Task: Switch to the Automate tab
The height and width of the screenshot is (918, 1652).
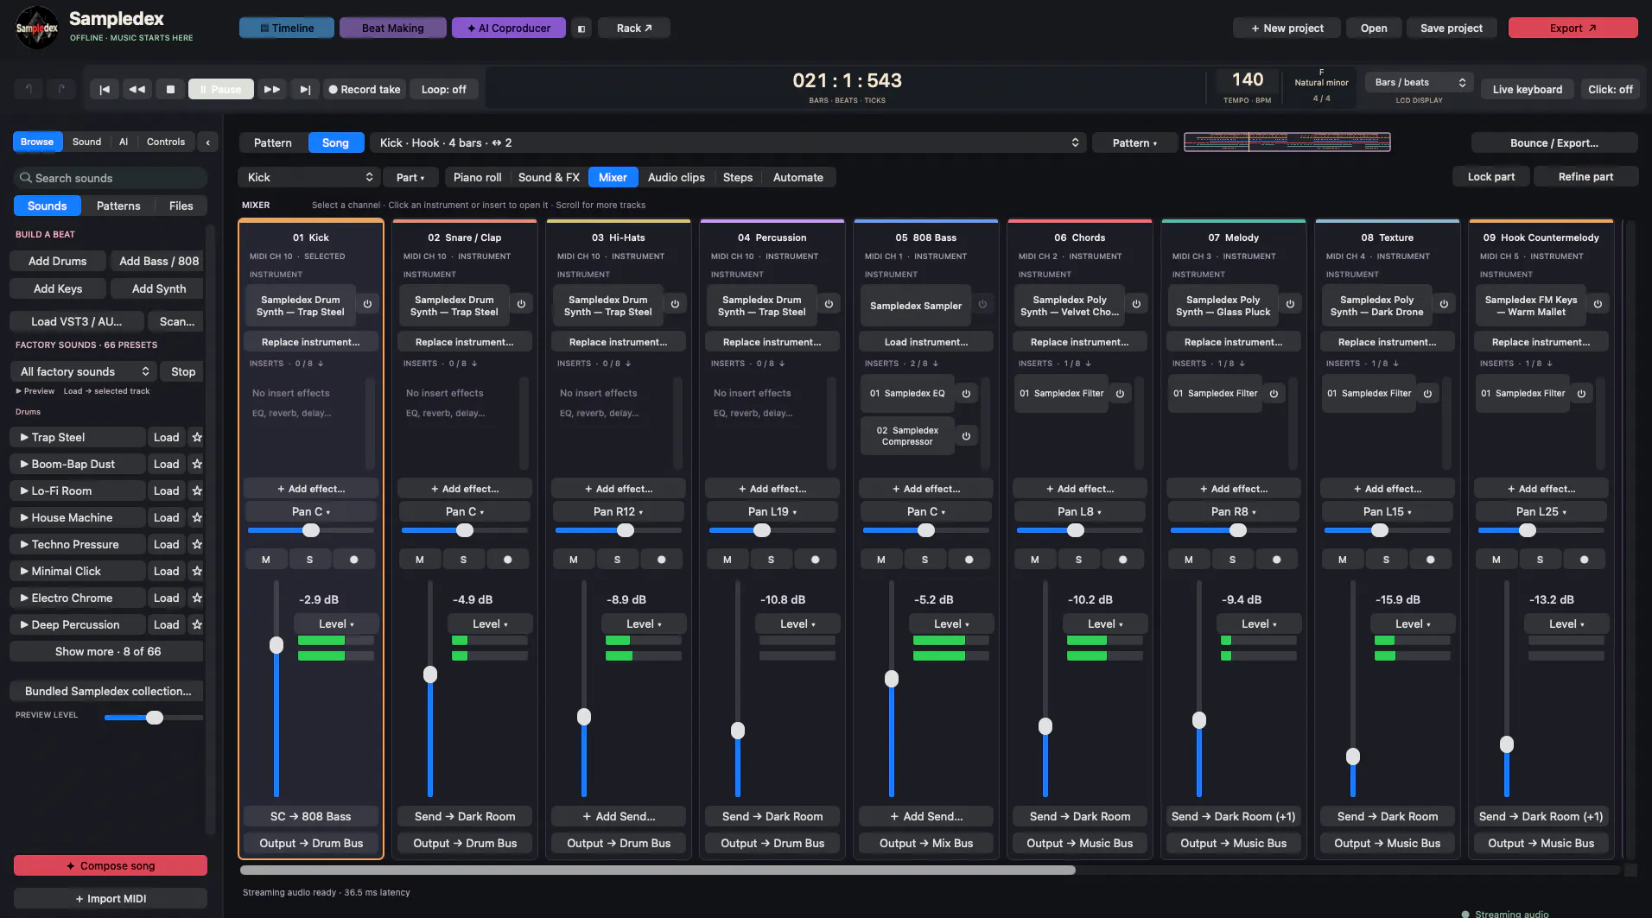Action: pos(798,177)
